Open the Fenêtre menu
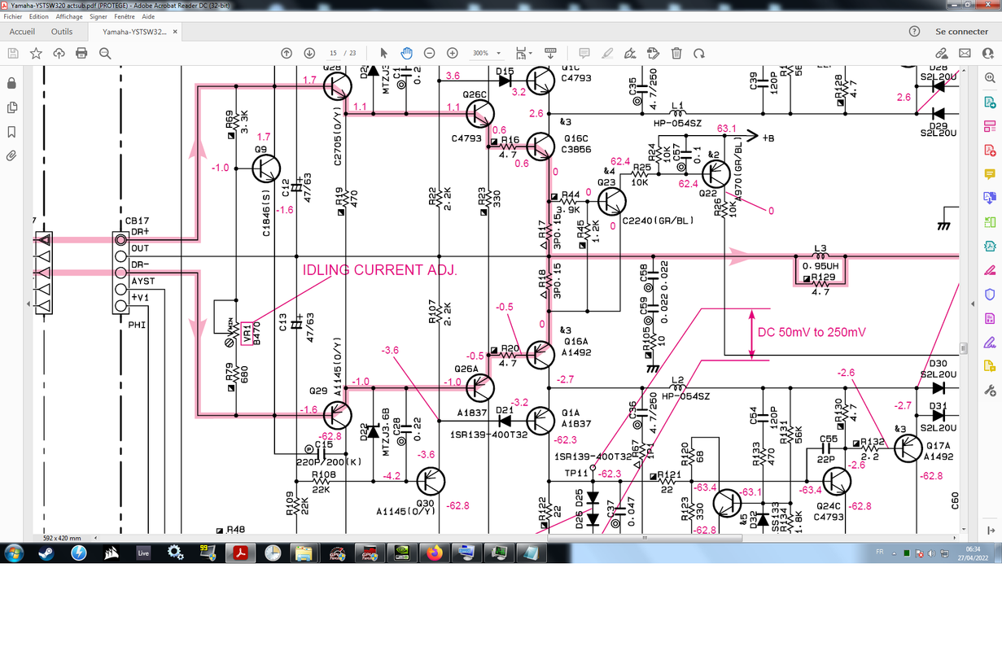The height and width of the screenshot is (651, 1002). click(125, 16)
